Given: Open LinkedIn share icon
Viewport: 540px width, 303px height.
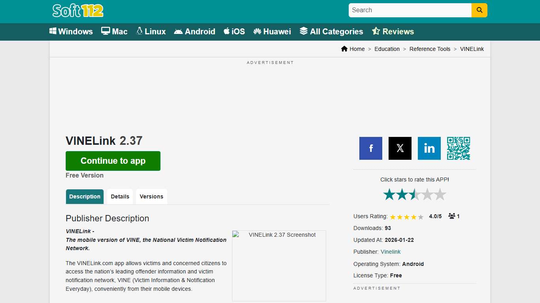Looking at the screenshot, I should click(x=429, y=148).
